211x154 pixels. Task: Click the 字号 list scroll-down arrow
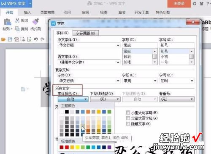[x=192, y=62]
